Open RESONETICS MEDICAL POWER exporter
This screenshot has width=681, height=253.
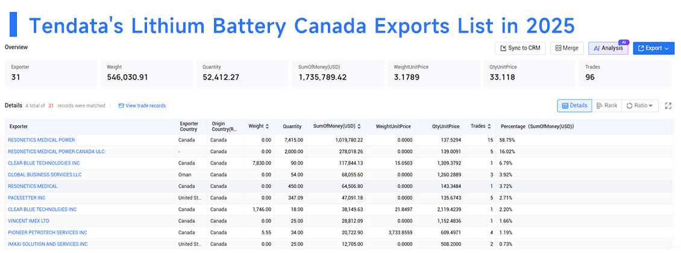point(41,140)
